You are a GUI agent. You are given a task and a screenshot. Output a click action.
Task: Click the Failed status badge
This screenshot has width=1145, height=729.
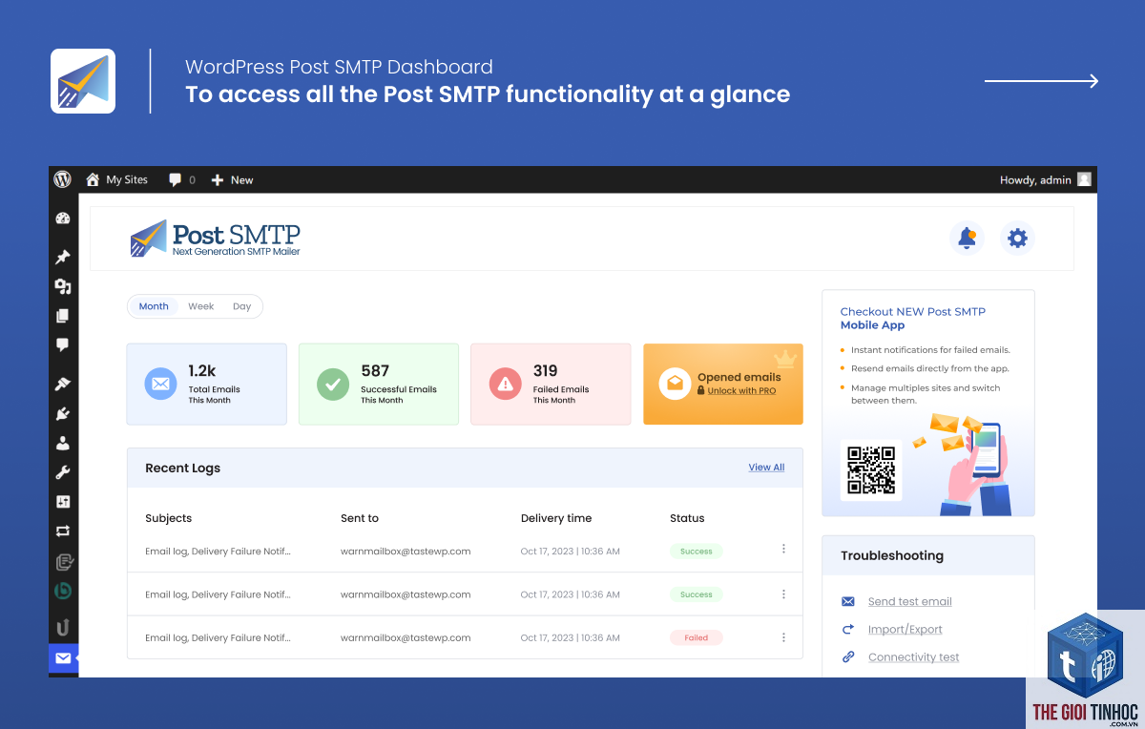click(696, 637)
